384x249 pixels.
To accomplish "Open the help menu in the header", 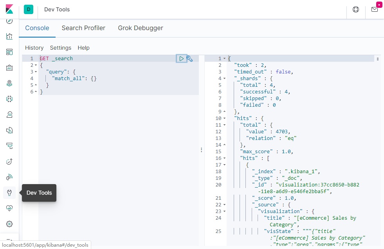I will pyautogui.click(x=356, y=9).
